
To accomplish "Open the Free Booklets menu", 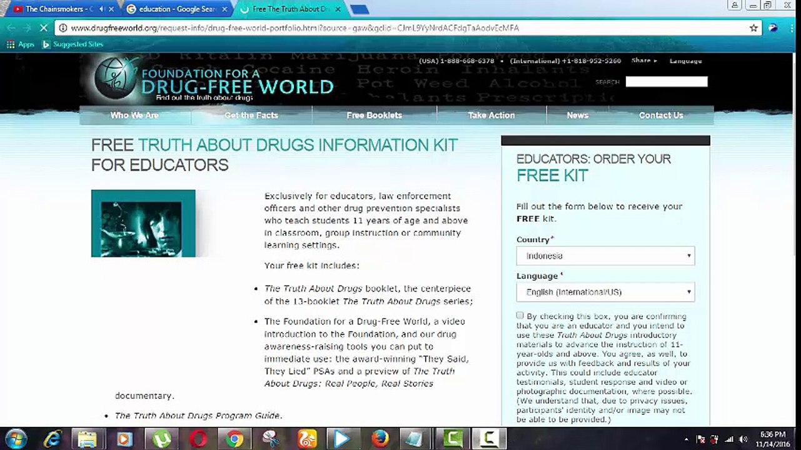I will (375, 115).
